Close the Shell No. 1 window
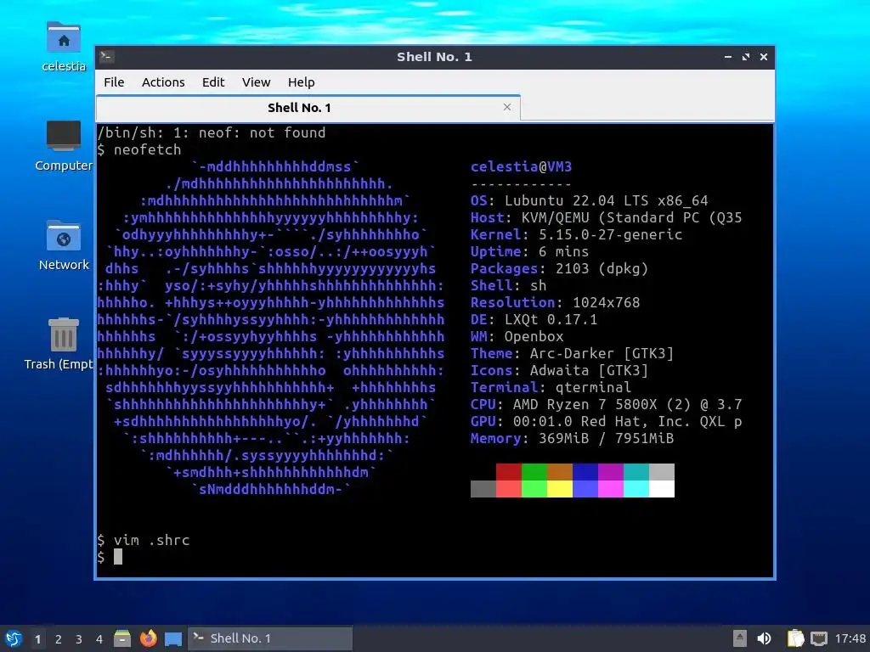Screen dimensions: 870x652 764,57
